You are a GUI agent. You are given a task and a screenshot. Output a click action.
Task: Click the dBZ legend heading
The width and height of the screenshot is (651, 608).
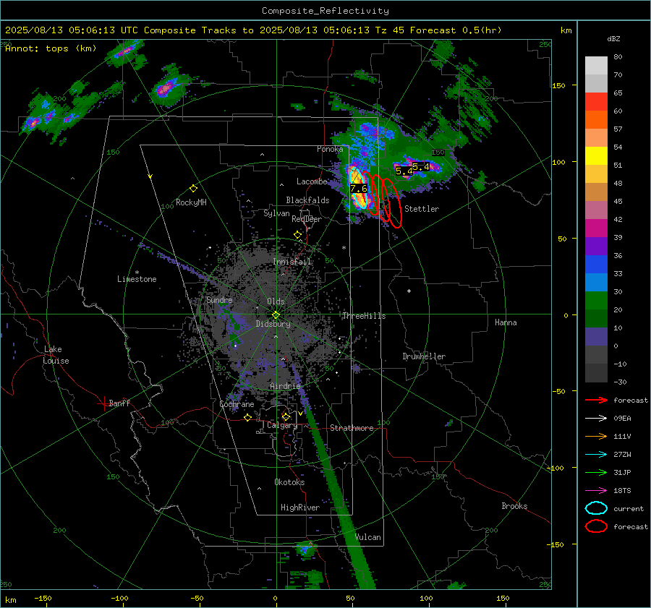613,38
